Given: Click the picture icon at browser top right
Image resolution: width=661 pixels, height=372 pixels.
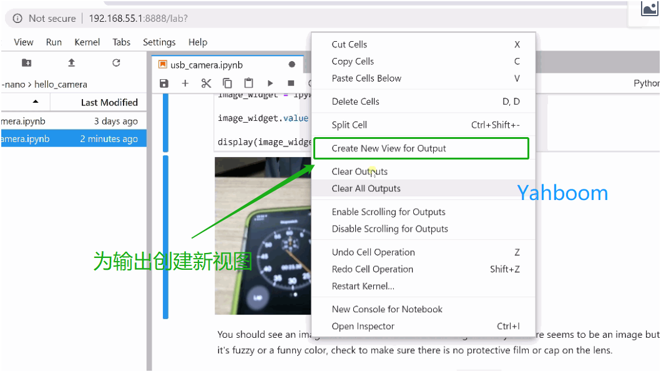Looking at the screenshot, I should point(649,9).
